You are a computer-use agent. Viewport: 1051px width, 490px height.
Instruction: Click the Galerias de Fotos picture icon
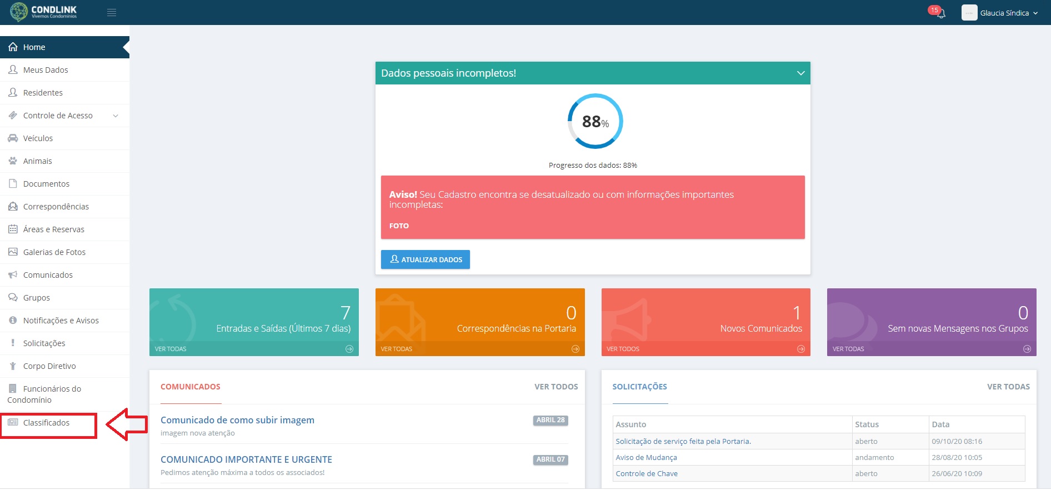pyautogui.click(x=13, y=252)
